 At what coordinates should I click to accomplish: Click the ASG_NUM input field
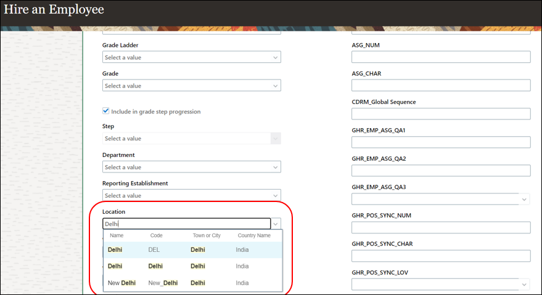point(441,57)
